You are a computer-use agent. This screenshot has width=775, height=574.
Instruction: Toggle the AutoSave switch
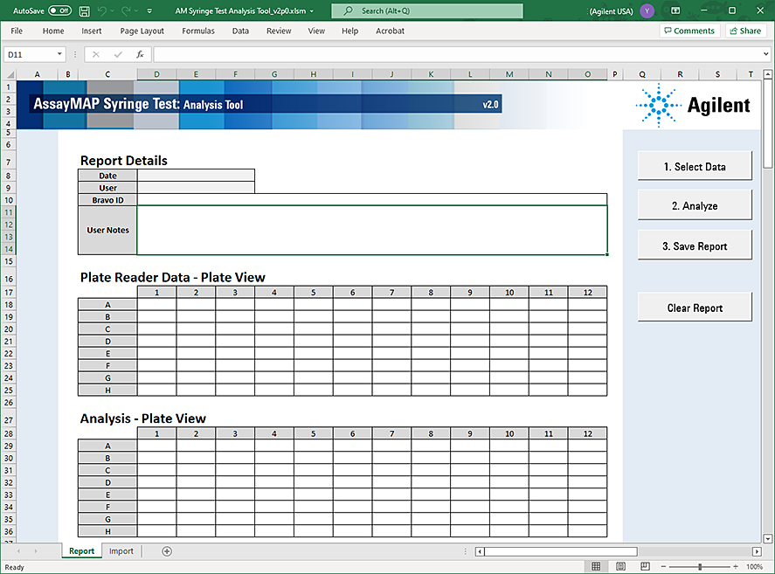(x=59, y=10)
